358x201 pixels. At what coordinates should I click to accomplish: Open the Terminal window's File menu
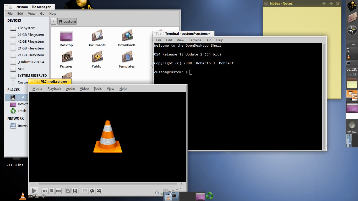(159, 40)
